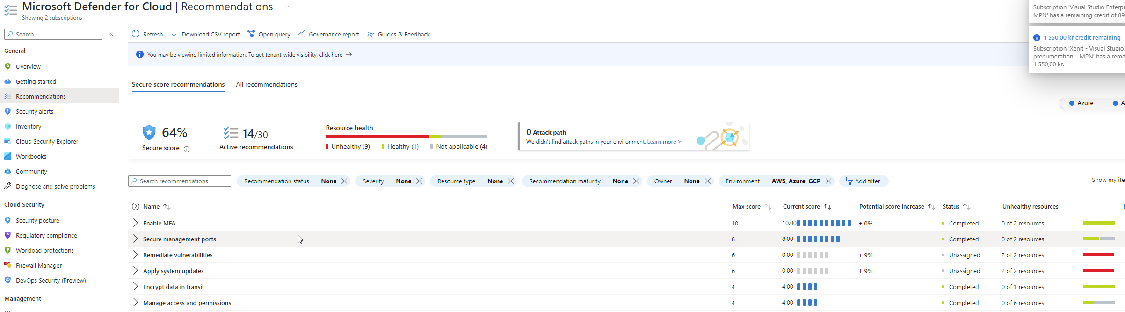Screen dimensions: 1125x312
Task: Sort by Status column
Action: click(x=967, y=206)
